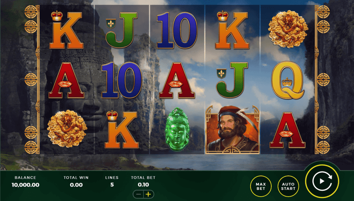Click the green jade mask symbol
The width and height of the screenshot is (354, 201).
[x=177, y=129]
